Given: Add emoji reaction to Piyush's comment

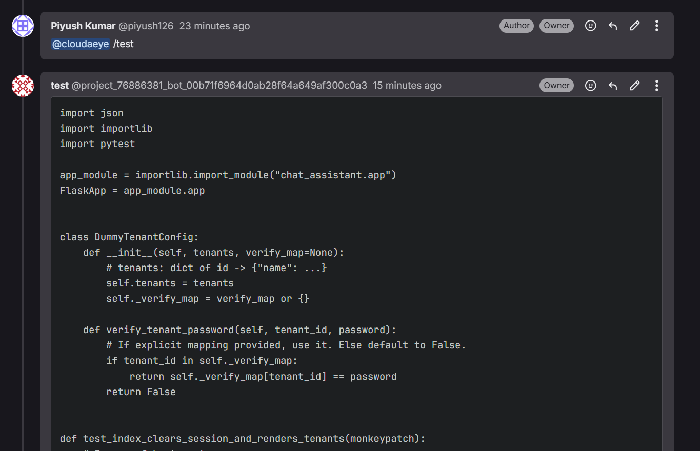Looking at the screenshot, I should pos(590,25).
